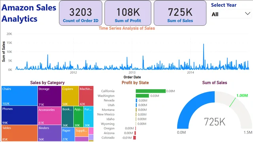The width and height of the screenshot is (253, 142).
Task: Select the Copiers 50K treemap tile
Action: (x=70, y=96)
